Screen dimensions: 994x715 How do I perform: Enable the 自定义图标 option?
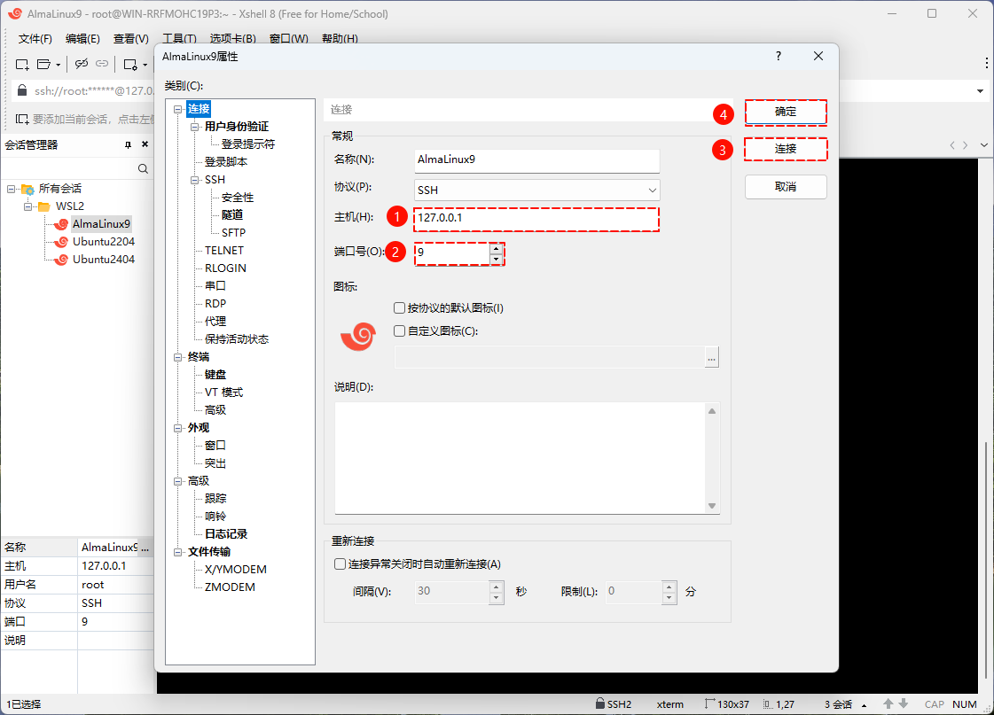click(x=398, y=330)
